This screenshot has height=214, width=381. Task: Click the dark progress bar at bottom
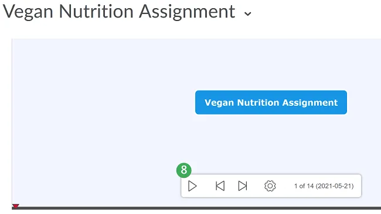pyautogui.click(x=196, y=208)
